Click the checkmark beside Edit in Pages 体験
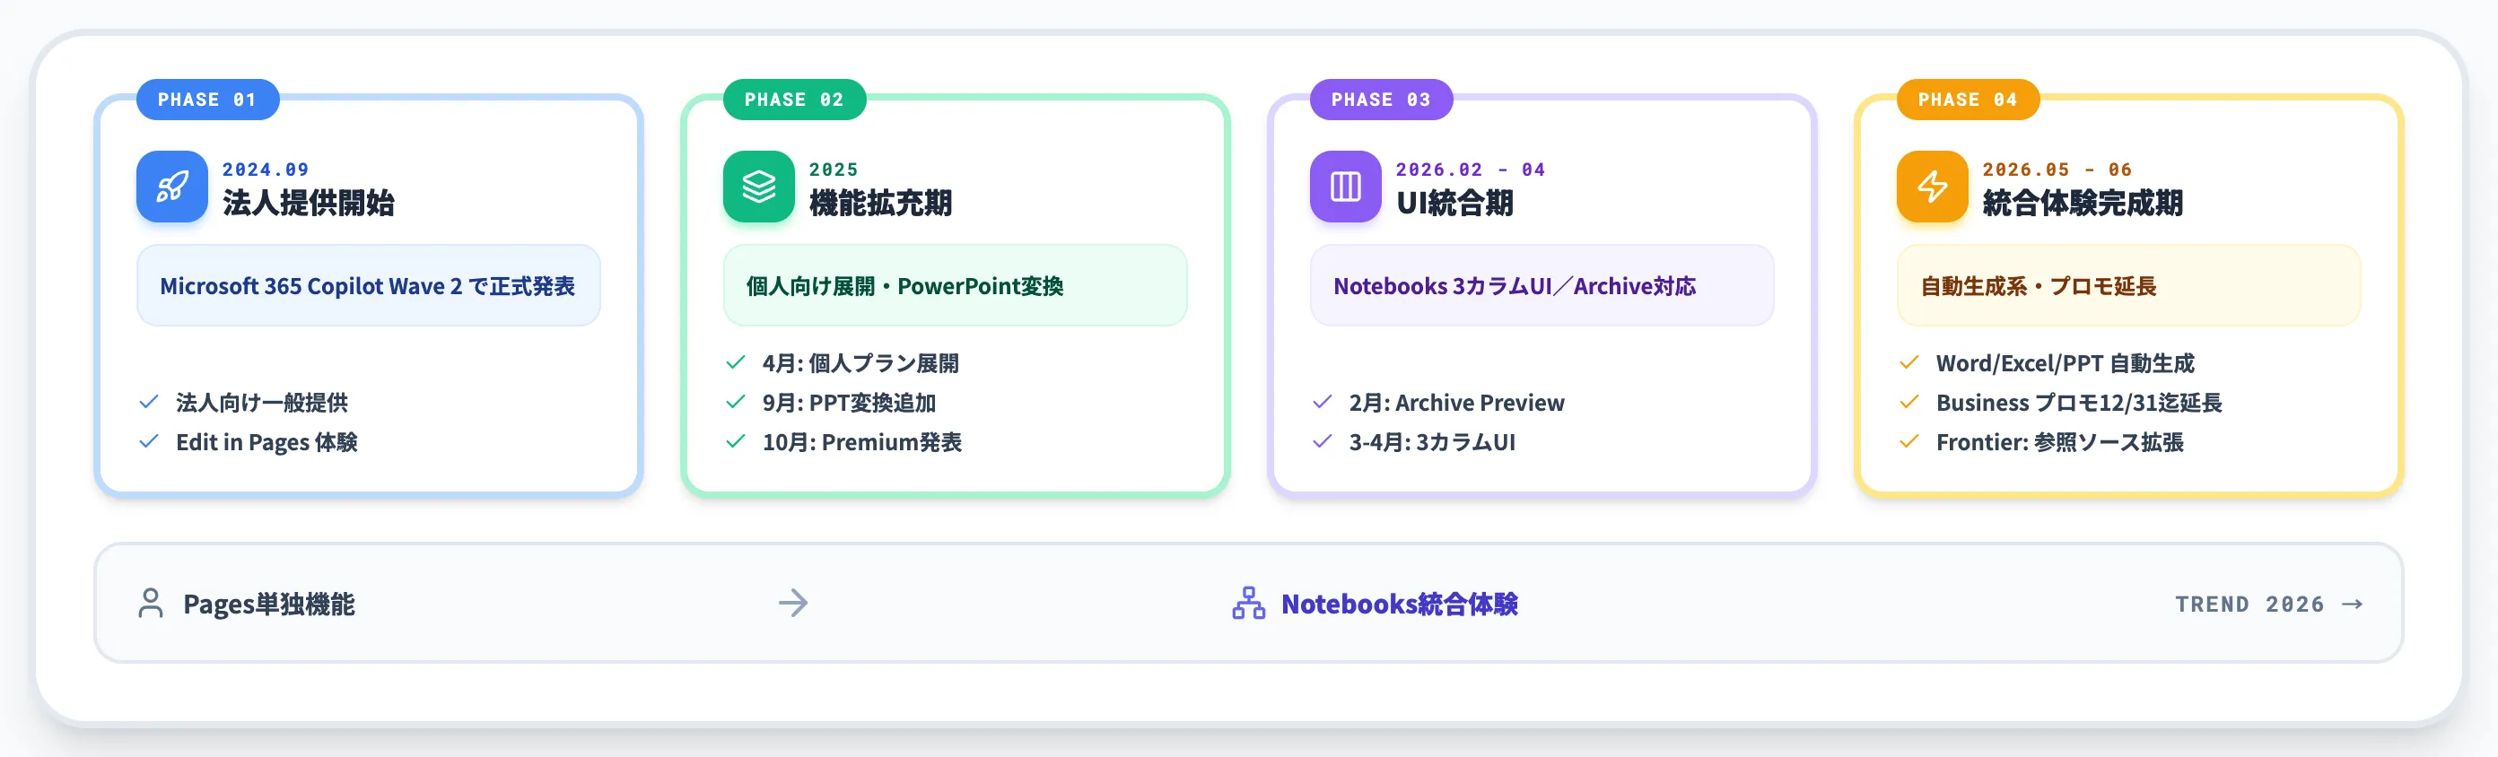The height and width of the screenshot is (757, 2498). (148, 441)
